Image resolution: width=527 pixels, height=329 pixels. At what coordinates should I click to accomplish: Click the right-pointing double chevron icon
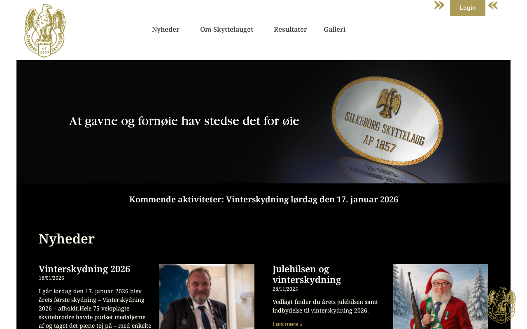tap(439, 5)
